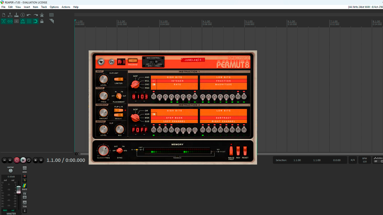This screenshot has width=383, height=215.
Task: Click the Play transport button
Action: pos(23,160)
